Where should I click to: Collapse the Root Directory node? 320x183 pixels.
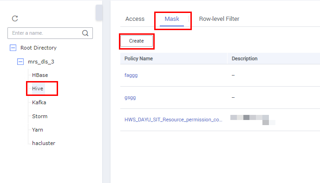click(13, 48)
